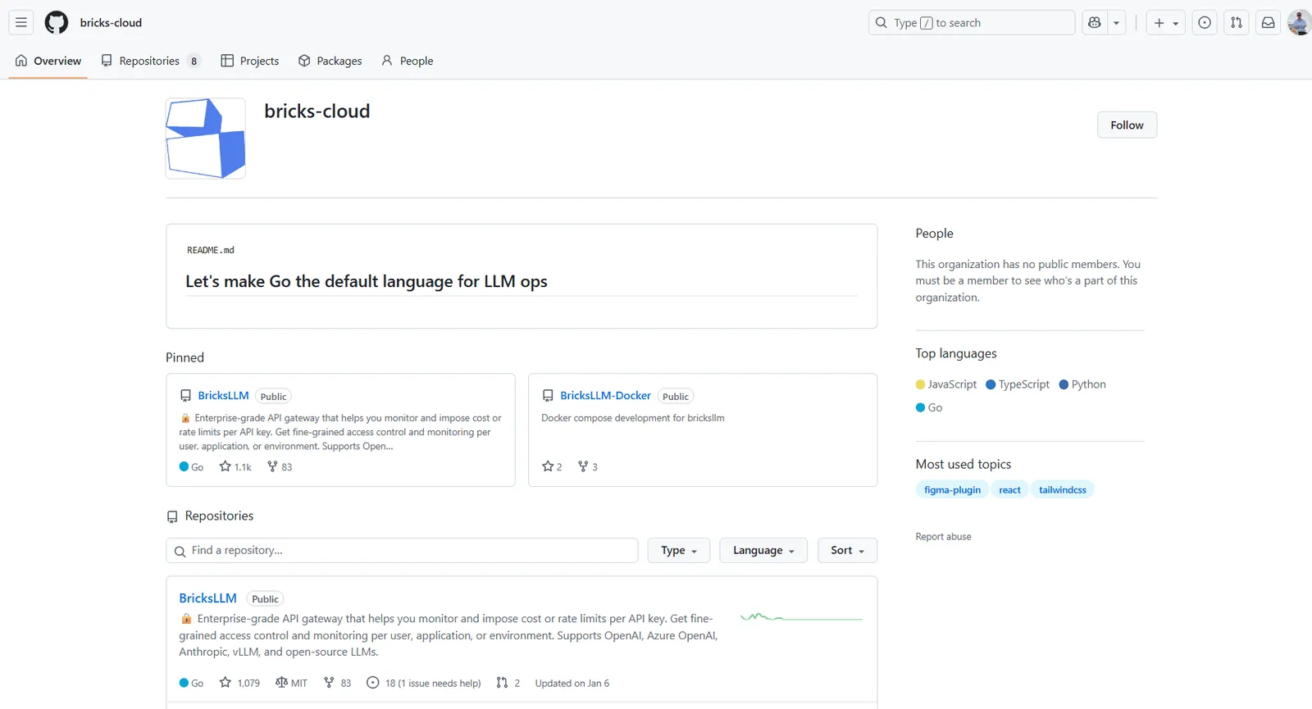Image resolution: width=1312 pixels, height=709 pixels.
Task: Filter by Python top language
Action: 1082,384
